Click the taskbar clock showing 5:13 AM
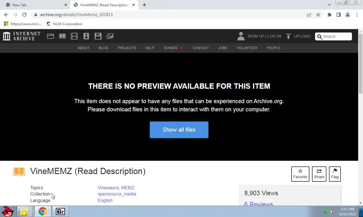The image size is (363, 217). pyautogui.click(x=347, y=211)
